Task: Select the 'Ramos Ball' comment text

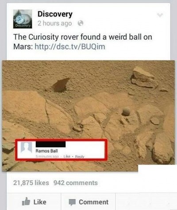Action: pyautogui.click(x=46, y=151)
